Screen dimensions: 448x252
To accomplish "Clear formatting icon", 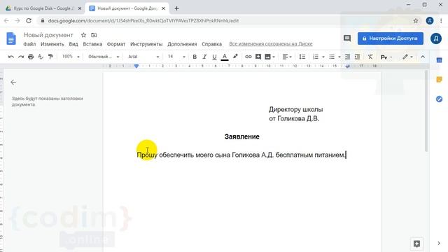I will pos(370,57).
